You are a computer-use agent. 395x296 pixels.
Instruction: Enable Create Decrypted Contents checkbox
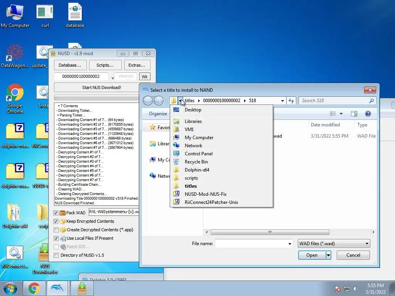pyautogui.click(x=56, y=230)
